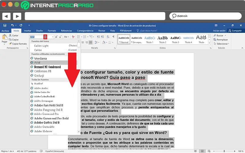Open the Seleccionar menu
The height and width of the screenshot is (153, 245).
click(x=221, y=44)
